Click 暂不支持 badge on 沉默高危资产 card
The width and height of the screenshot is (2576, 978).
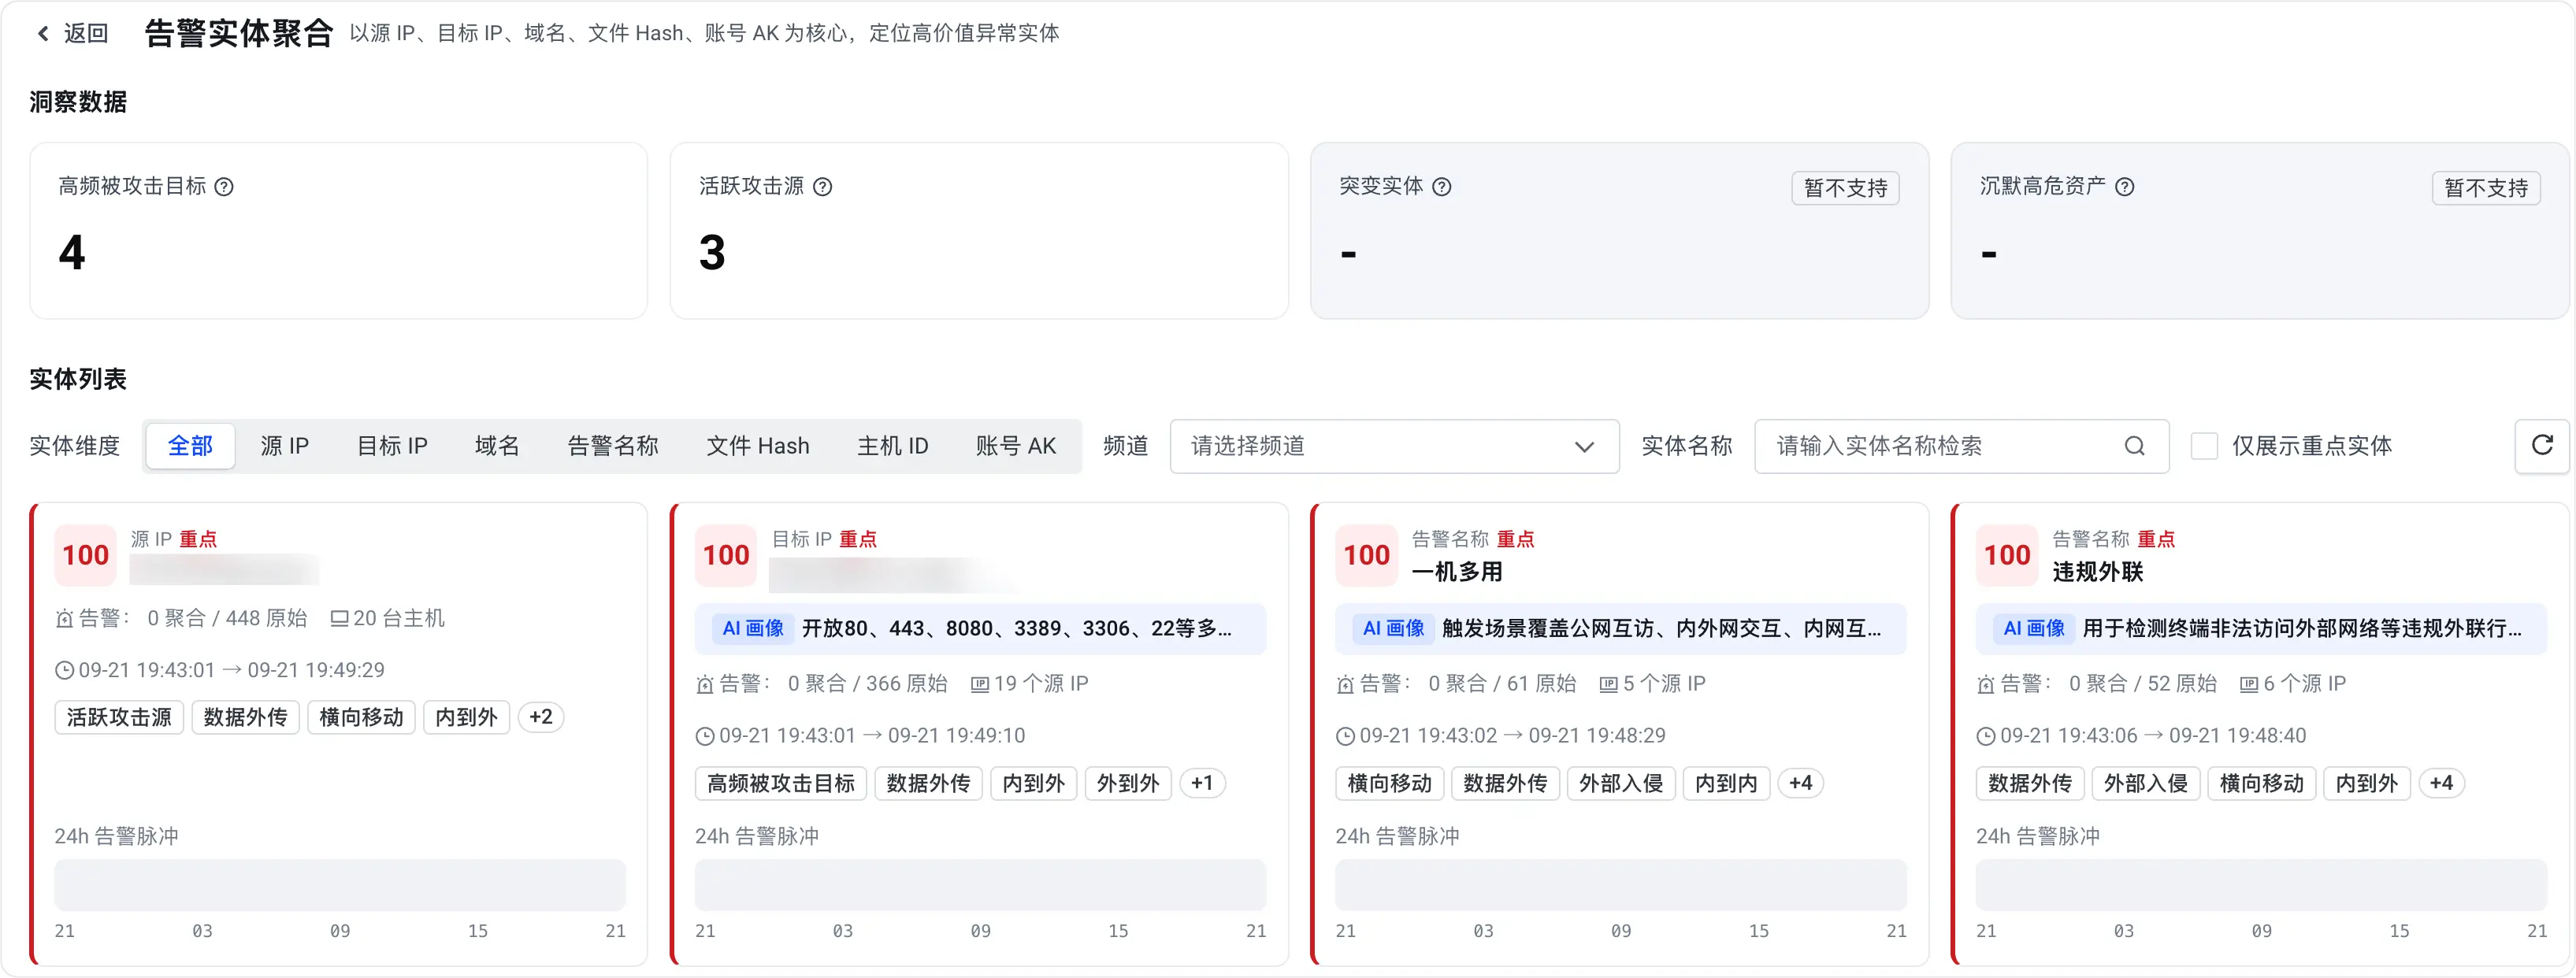tap(2486, 188)
